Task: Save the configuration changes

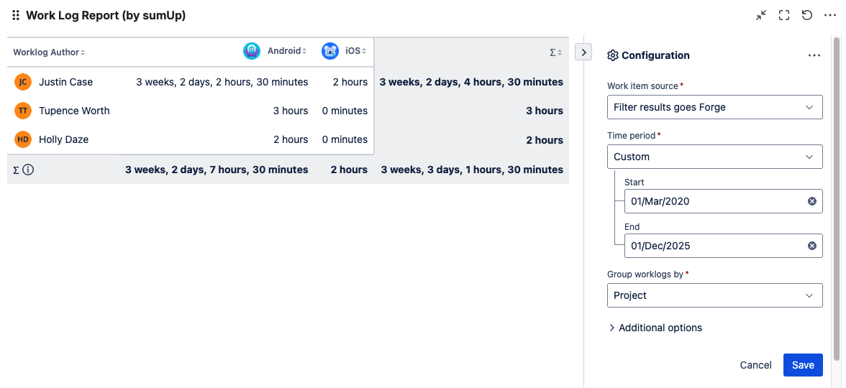Action: (x=802, y=365)
